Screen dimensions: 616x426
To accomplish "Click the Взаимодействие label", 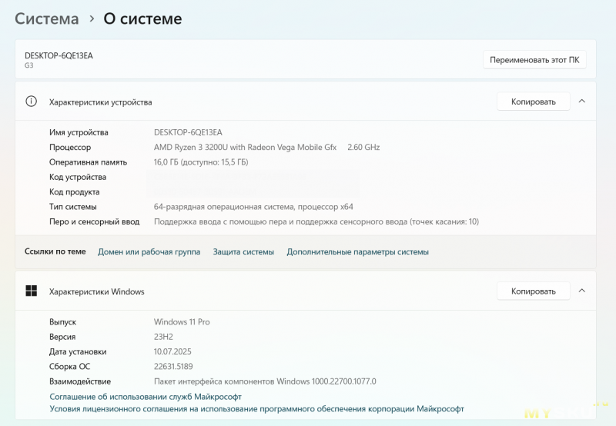I will point(80,381).
